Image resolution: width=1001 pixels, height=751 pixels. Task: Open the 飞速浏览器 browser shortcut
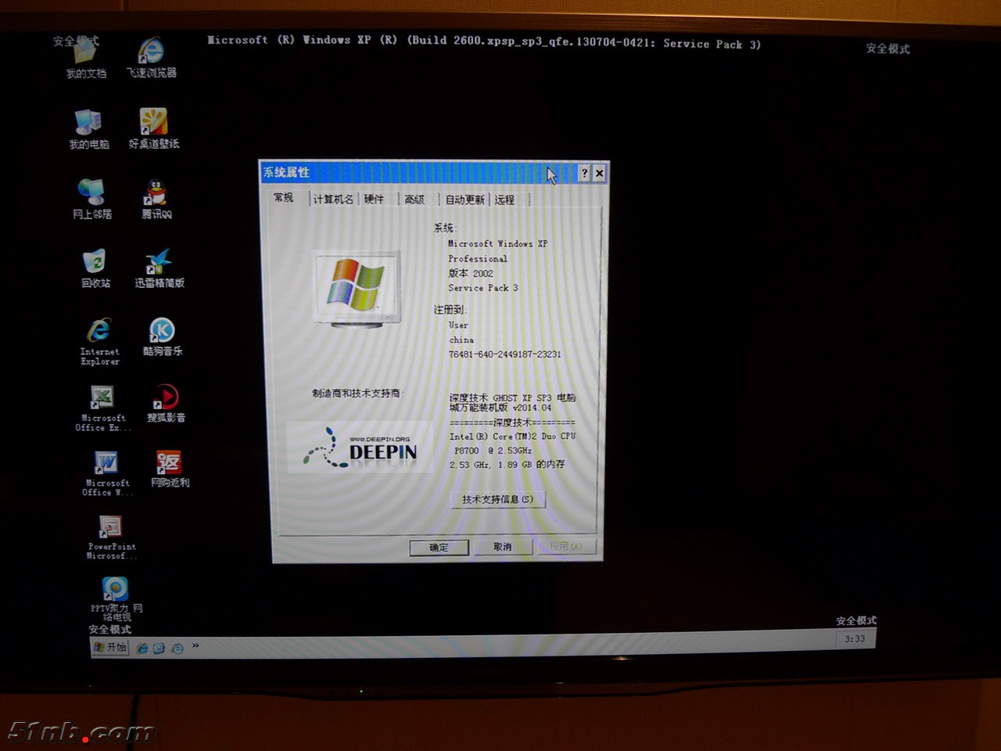(151, 53)
